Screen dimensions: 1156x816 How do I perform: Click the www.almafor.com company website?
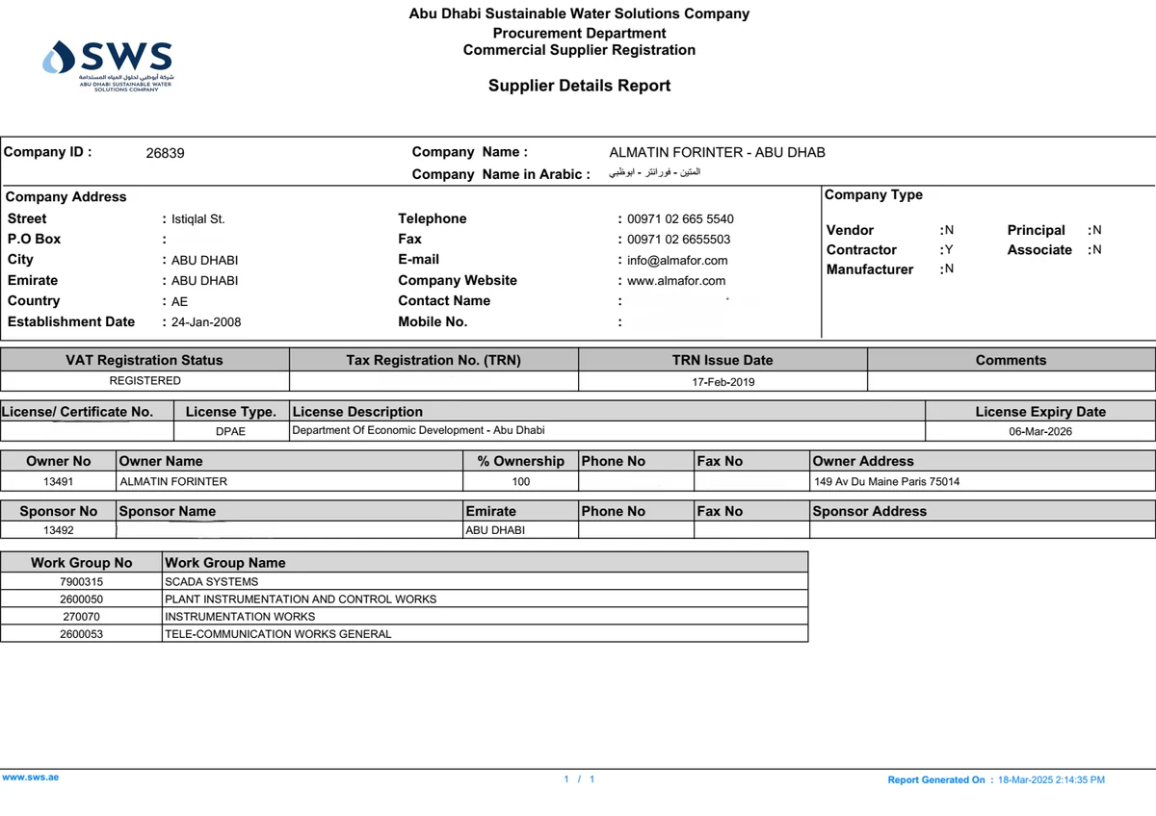(x=676, y=281)
